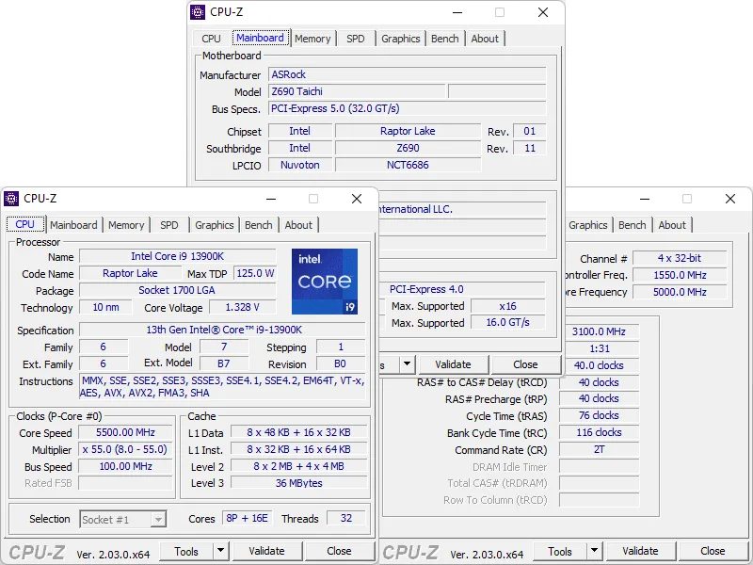
Task: Open the Graphics tab in the top Mainboard window
Action: pos(401,39)
